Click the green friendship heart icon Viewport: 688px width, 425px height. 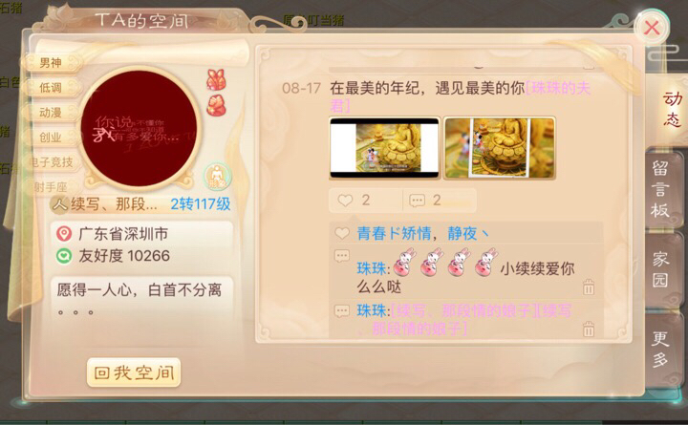[x=64, y=256]
